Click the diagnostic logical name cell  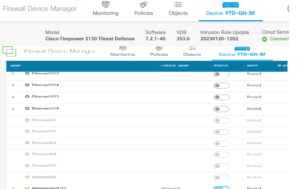click(171, 188)
